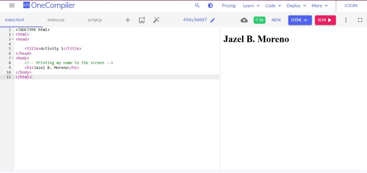
Task: Open the three-dot more options menu
Action: (x=346, y=20)
